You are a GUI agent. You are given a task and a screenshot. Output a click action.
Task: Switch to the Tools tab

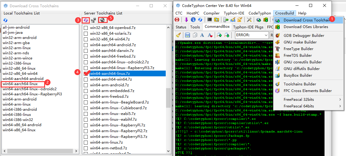tap(195, 27)
